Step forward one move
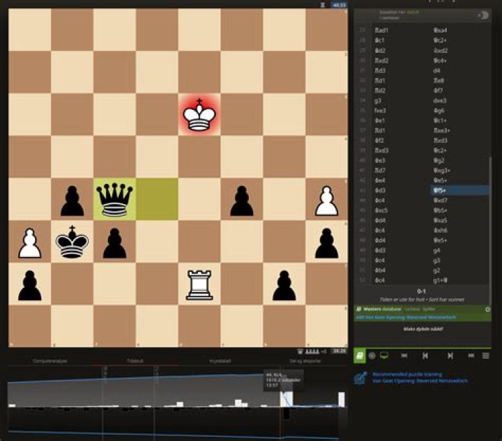 [x=450, y=355]
